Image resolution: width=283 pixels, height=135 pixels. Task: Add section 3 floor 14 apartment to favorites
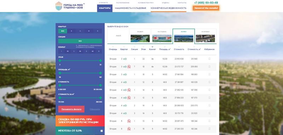(x=209, y=113)
